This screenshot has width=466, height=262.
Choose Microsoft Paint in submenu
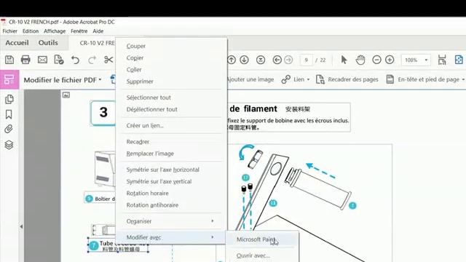tap(262, 239)
